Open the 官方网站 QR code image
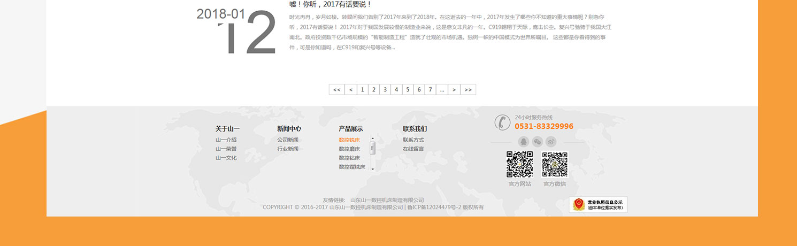Image resolution: width=797 pixels, height=246 pixels. pyautogui.click(x=519, y=164)
